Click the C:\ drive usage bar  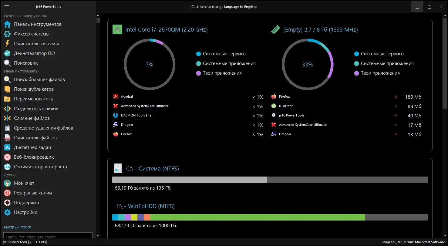click(x=270, y=180)
